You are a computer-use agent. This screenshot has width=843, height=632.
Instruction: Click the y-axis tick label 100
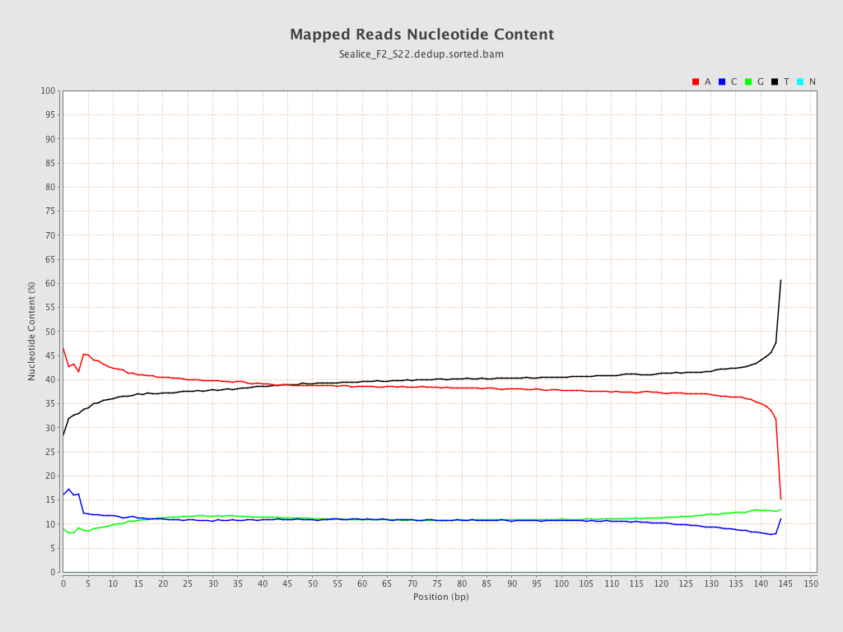48,91
